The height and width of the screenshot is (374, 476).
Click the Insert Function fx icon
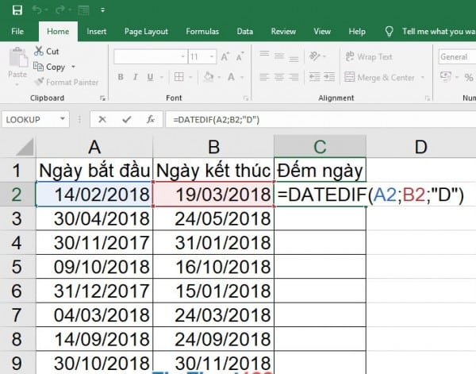tap(151, 119)
